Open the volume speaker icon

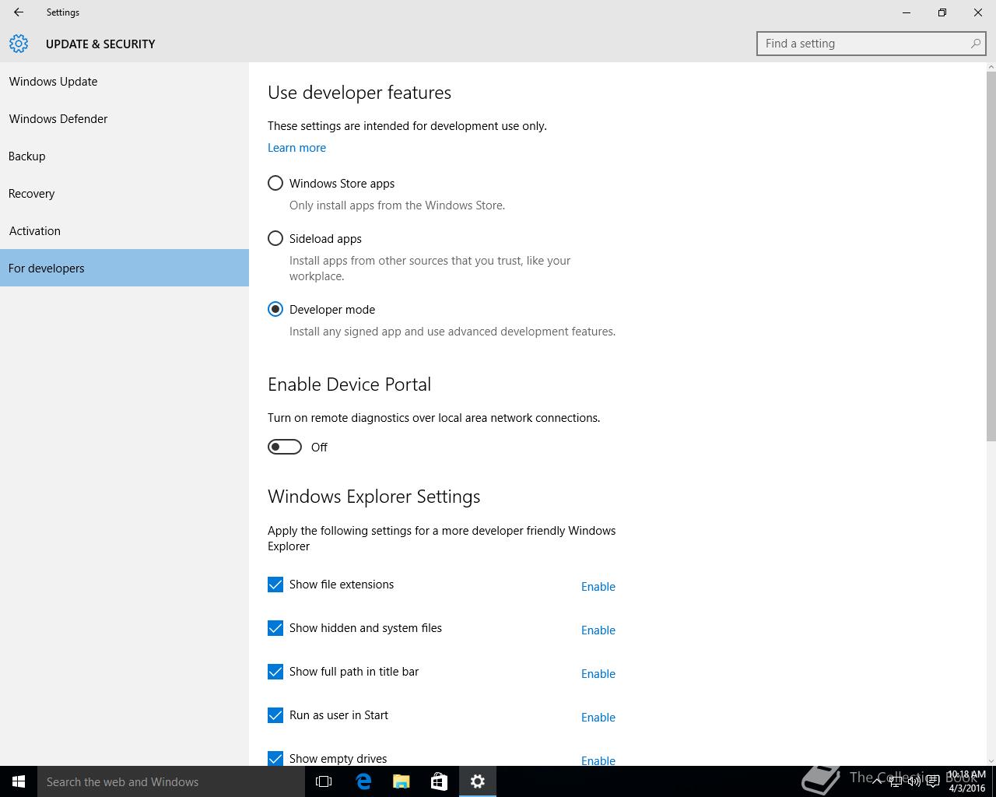(914, 781)
